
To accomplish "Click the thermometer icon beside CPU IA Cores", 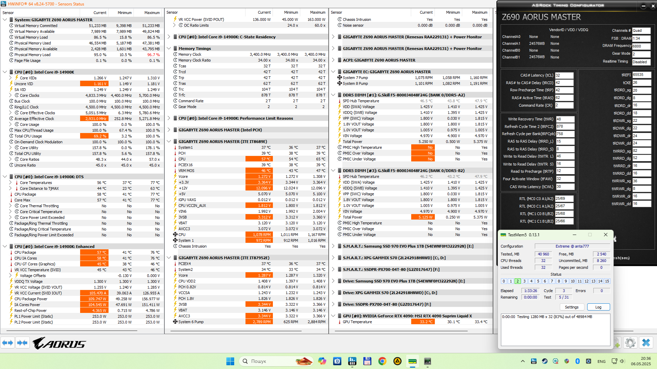I will coord(11,258).
